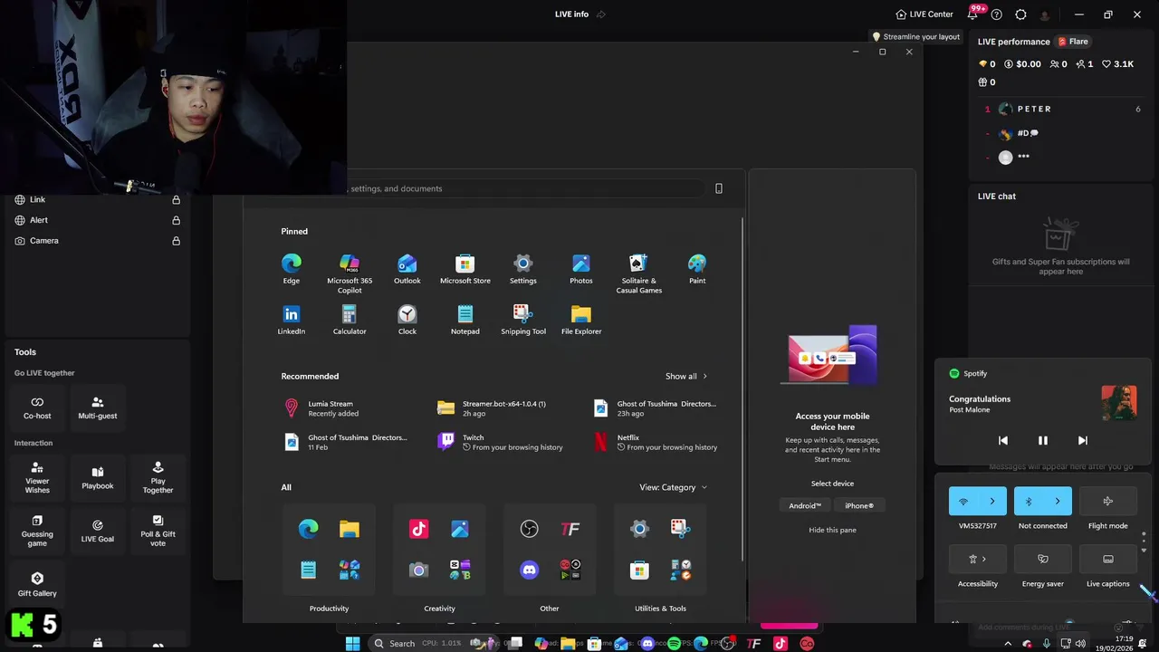
Task: Open the Guessing game tool
Action: (x=37, y=531)
